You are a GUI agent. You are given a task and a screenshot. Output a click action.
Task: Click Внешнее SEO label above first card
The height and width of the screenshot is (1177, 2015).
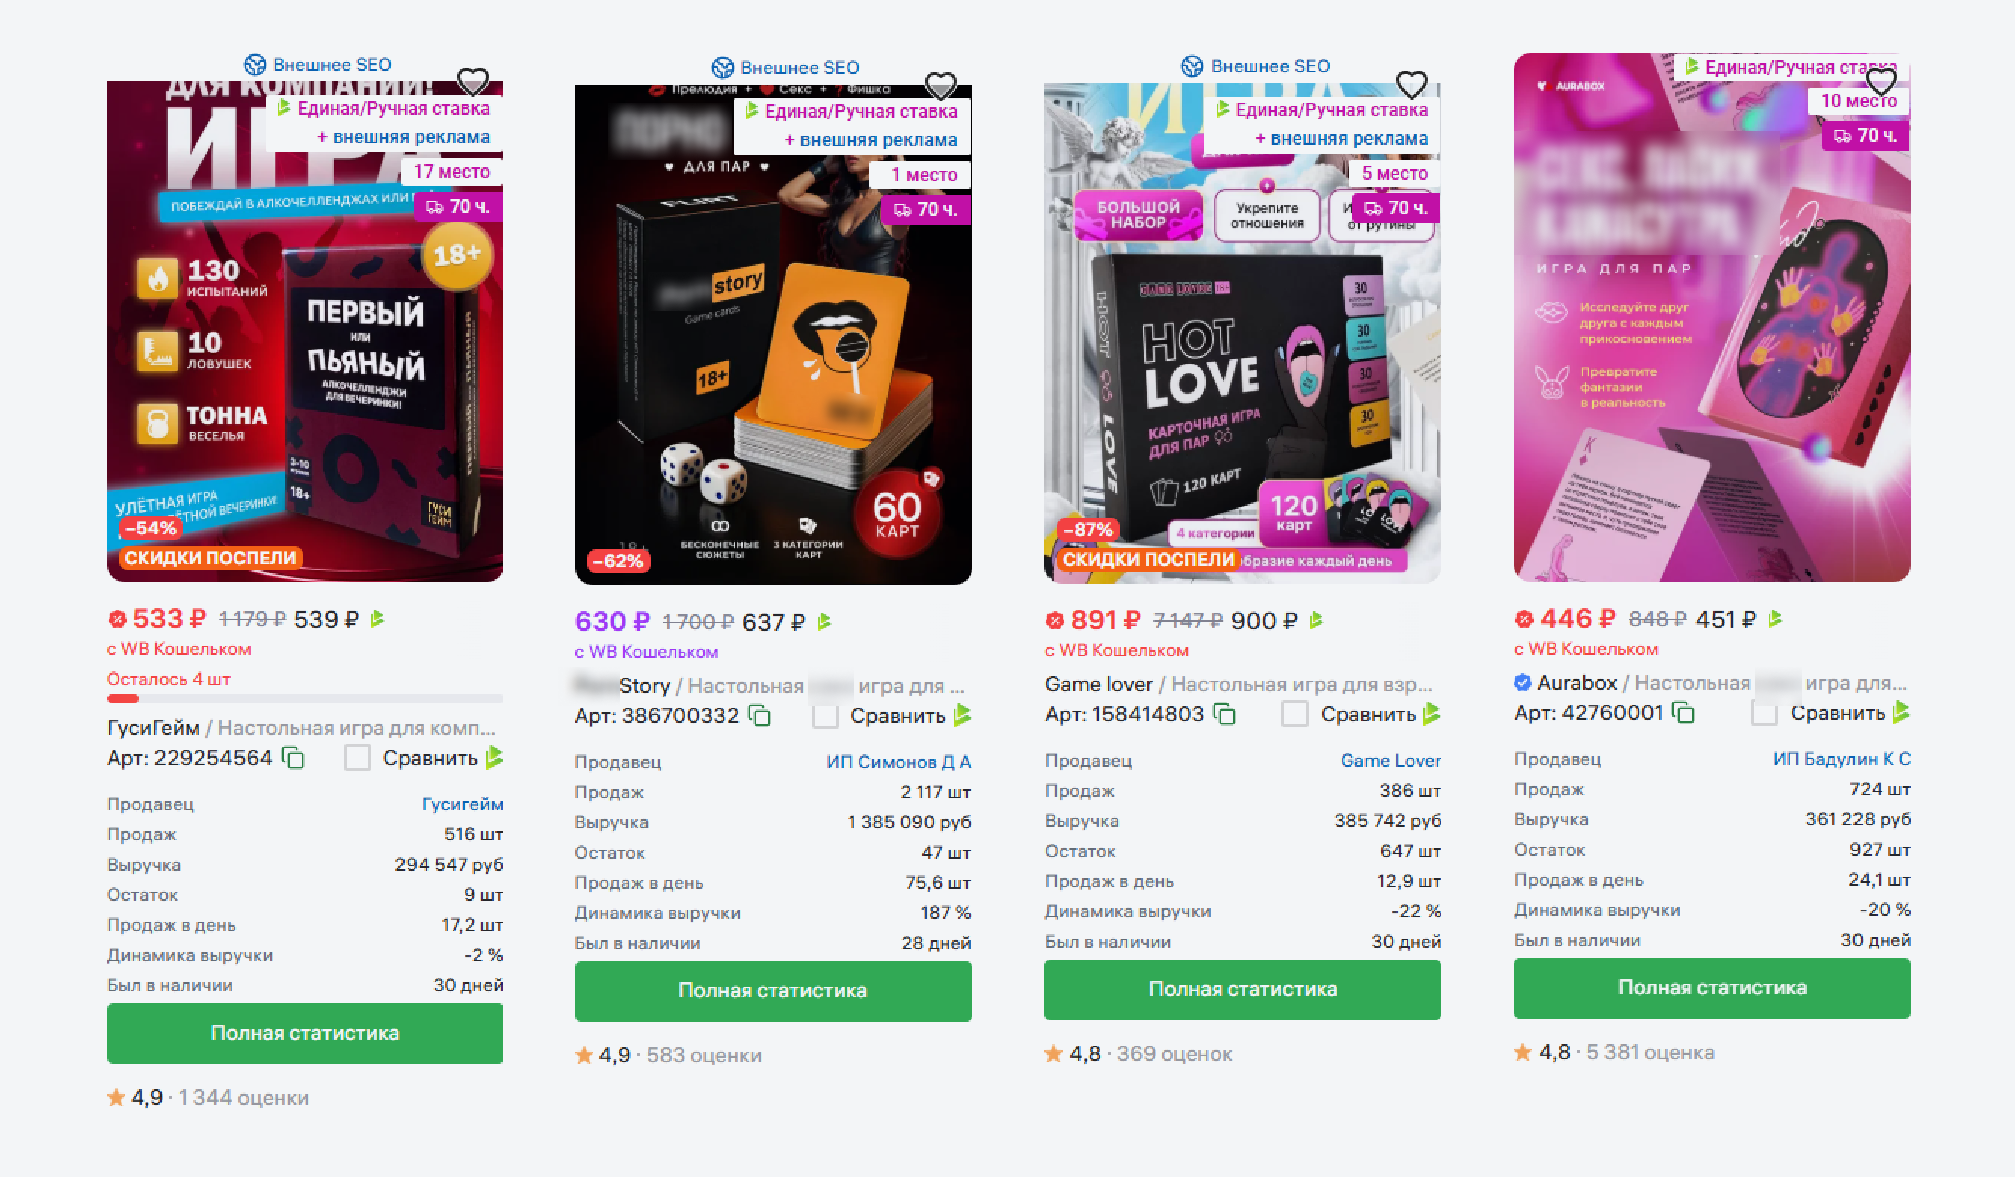(x=332, y=65)
